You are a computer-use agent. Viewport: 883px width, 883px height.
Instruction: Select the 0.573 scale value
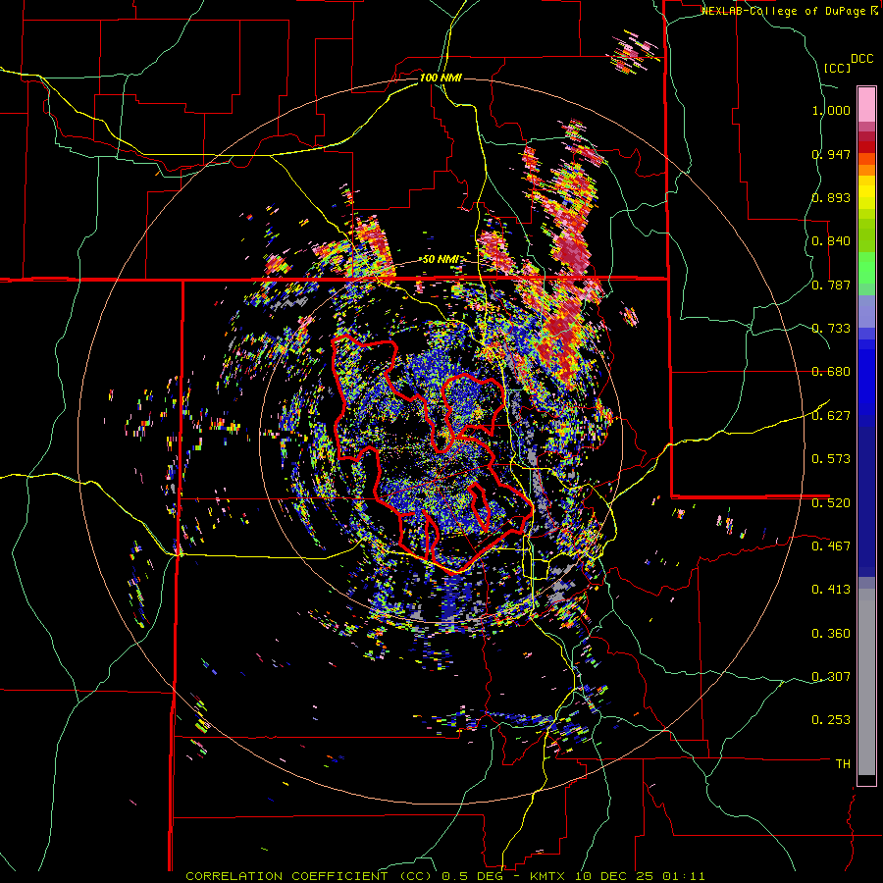[831, 459]
